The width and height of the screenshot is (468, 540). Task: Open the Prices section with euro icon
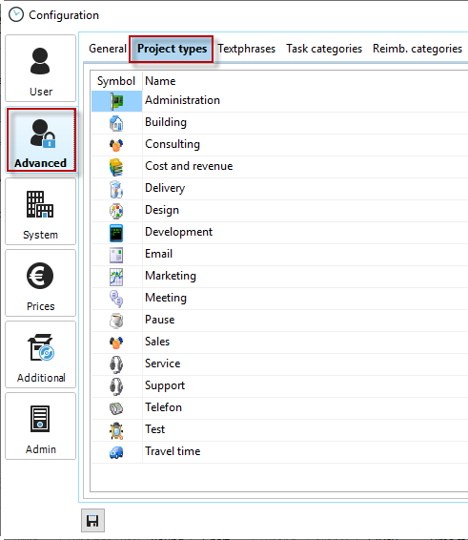pyautogui.click(x=41, y=283)
